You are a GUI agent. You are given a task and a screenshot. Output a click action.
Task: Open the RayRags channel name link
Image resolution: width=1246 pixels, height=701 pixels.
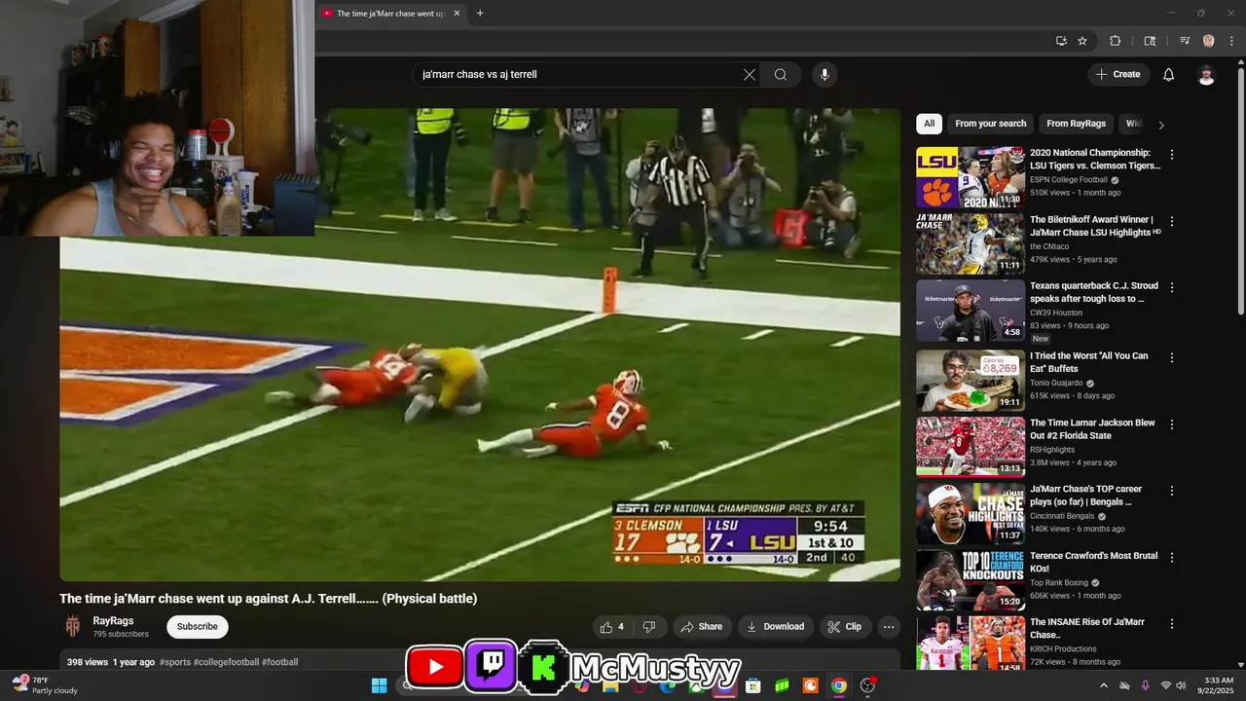point(113,621)
